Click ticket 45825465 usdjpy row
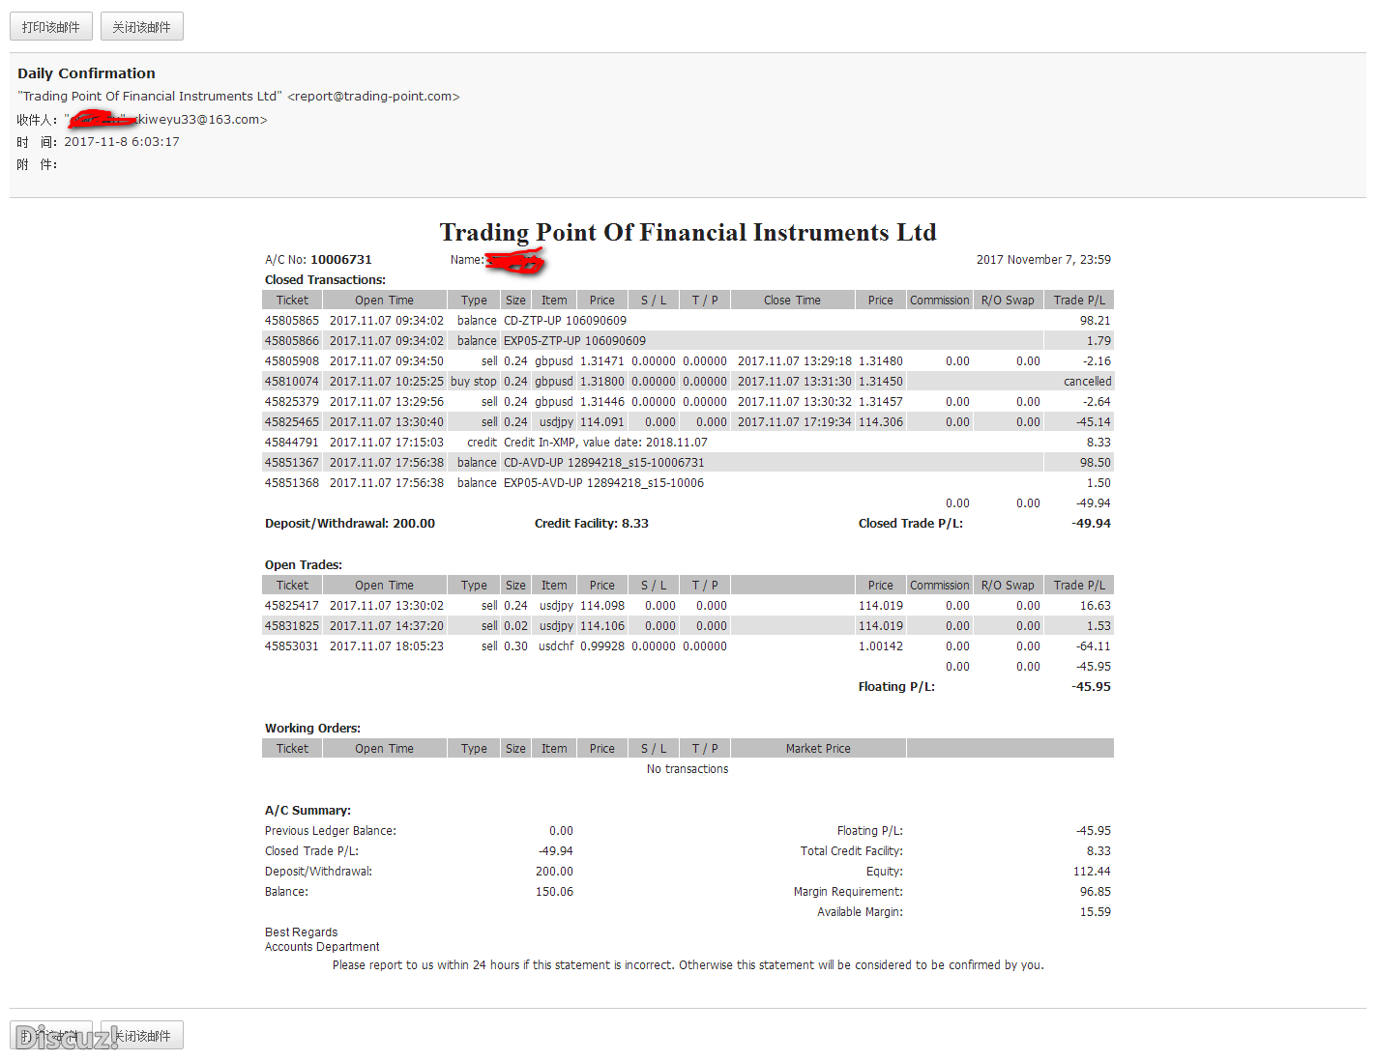Viewport: 1376px width, 1061px height. pos(688,422)
